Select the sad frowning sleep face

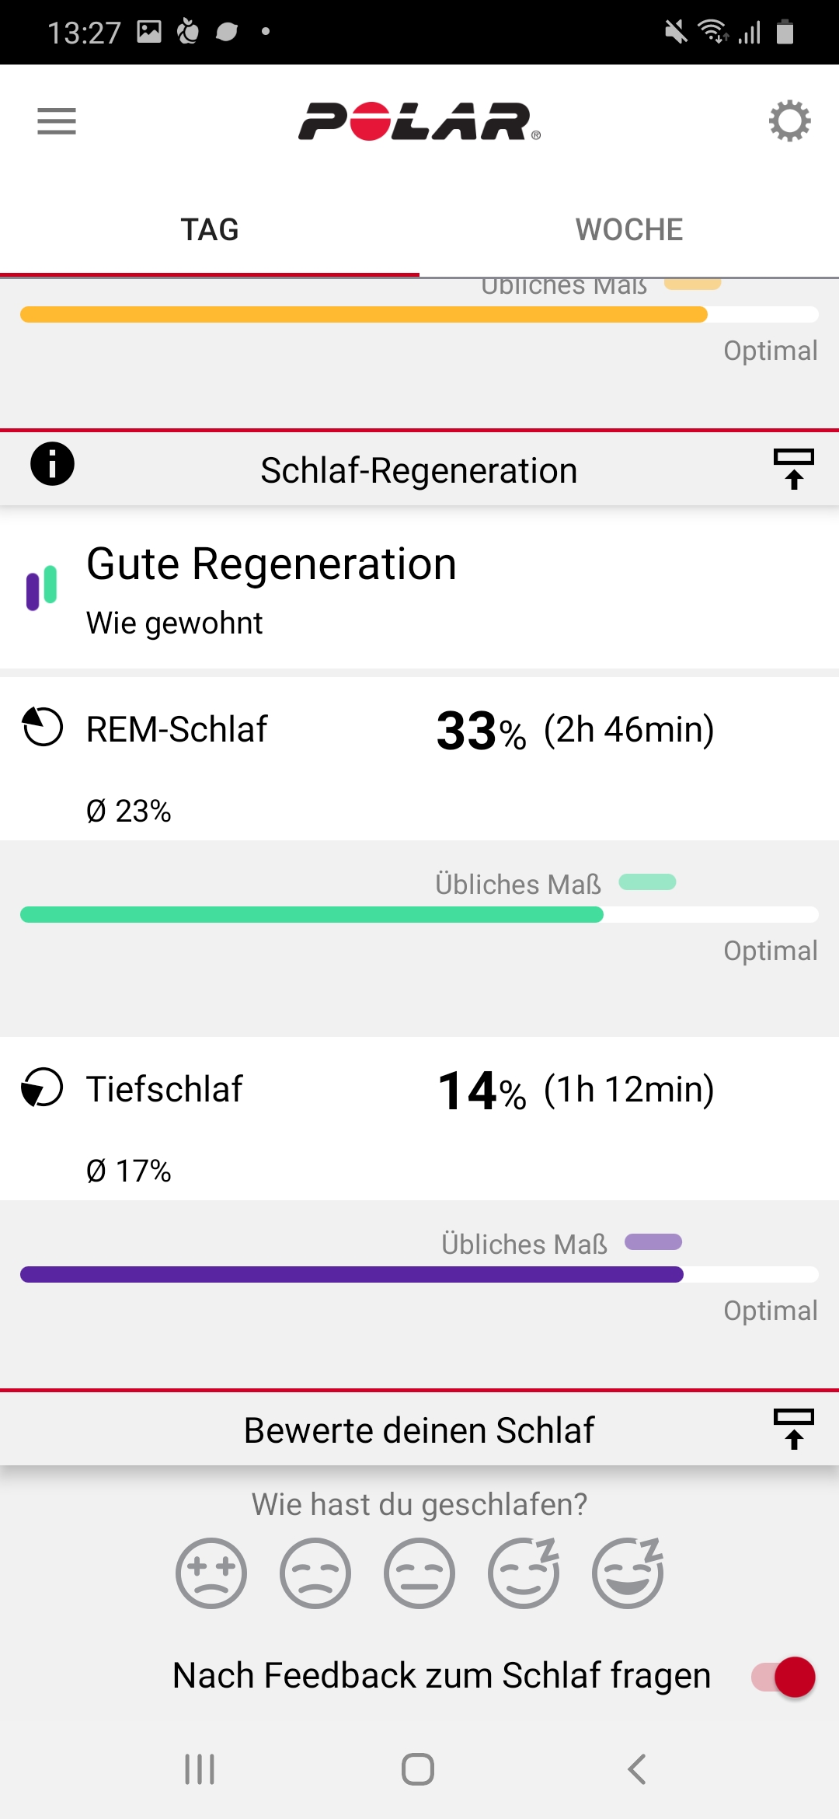pos(315,1573)
